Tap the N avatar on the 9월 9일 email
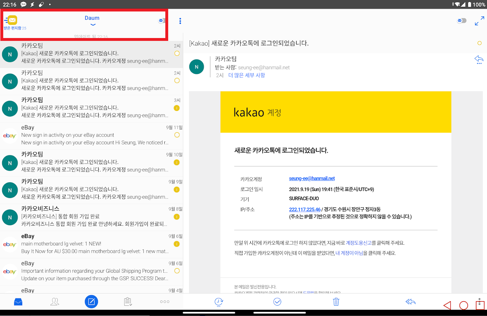This screenshot has width=487, height=316. [10, 190]
